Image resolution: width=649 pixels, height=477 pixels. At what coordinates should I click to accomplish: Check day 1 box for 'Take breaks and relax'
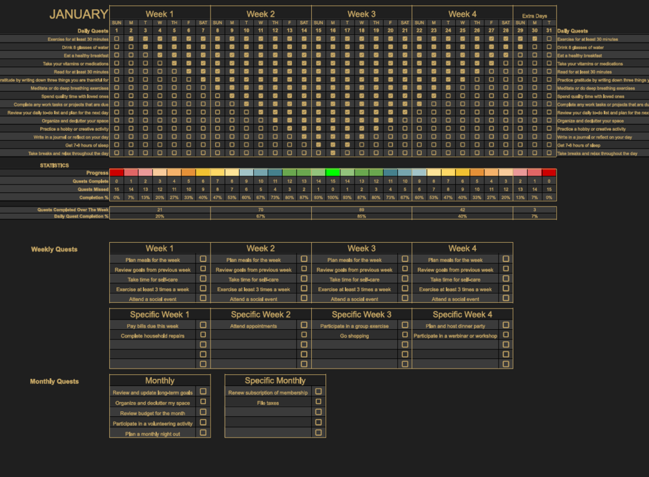click(117, 153)
